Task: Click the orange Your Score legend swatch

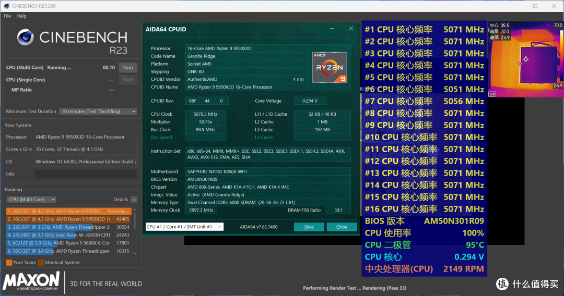Action: [9, 263]
